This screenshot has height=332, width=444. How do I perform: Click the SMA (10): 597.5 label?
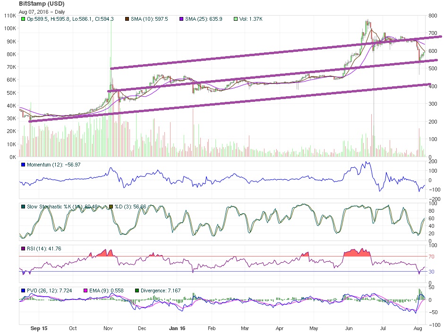point(149,19)
